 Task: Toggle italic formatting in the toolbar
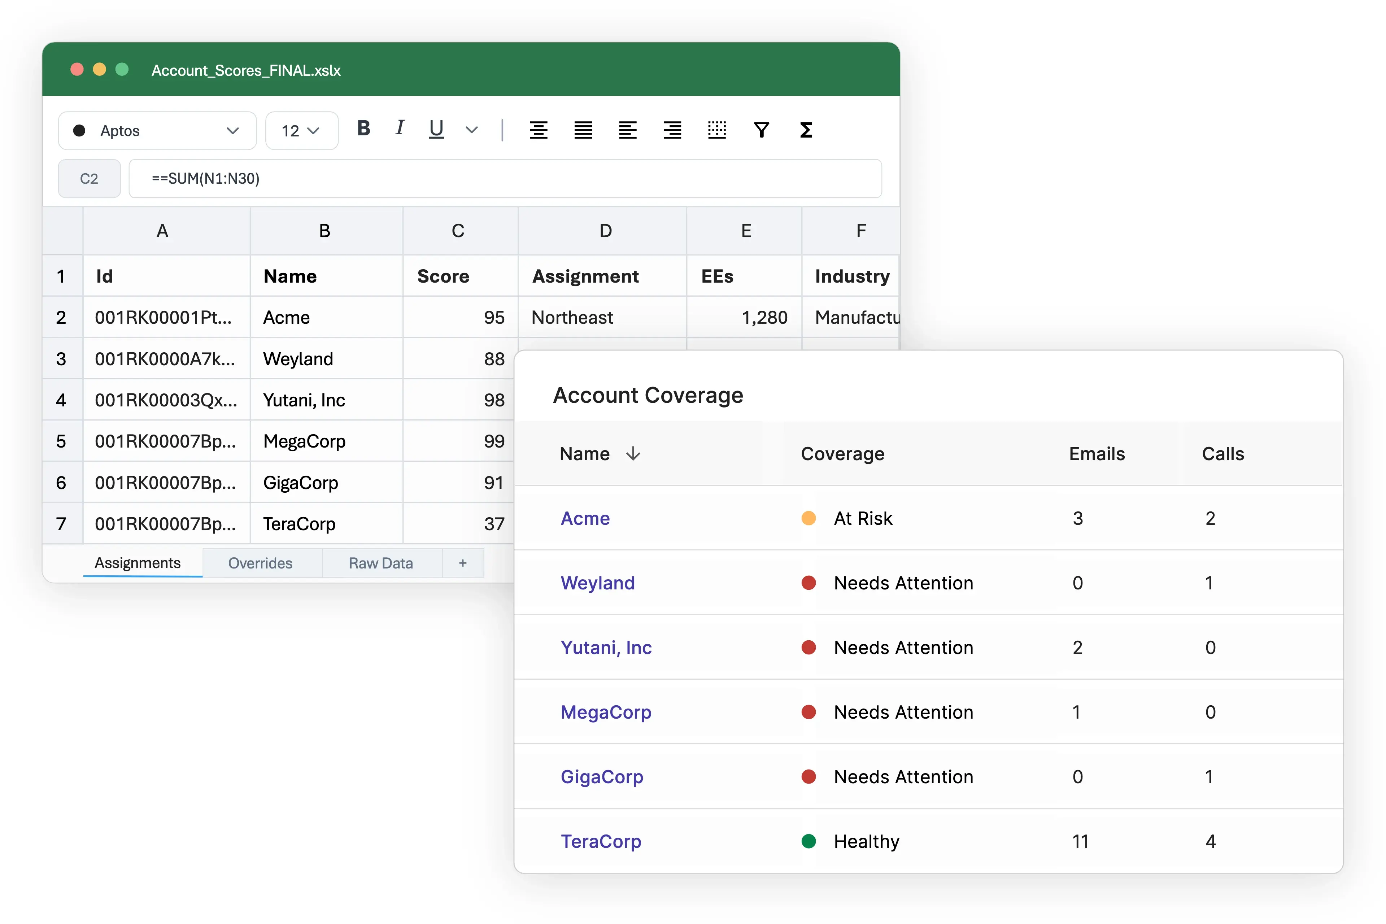pos(400,128)
